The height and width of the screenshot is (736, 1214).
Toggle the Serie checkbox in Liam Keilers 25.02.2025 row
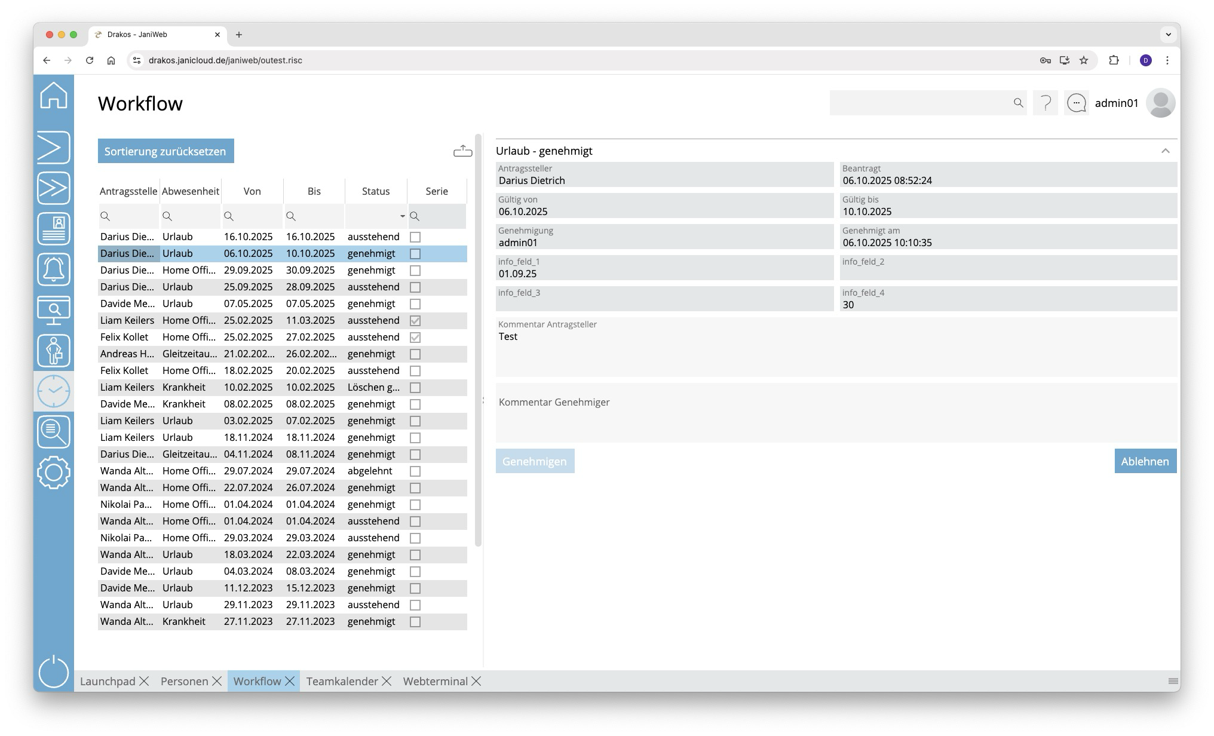tap(415, 321)
